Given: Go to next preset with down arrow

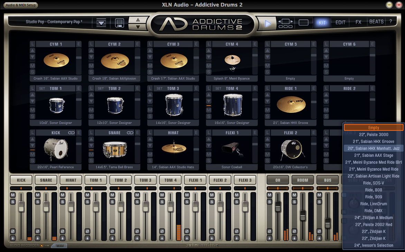Looking at the screenshot, I should click(x=138, y=26).
